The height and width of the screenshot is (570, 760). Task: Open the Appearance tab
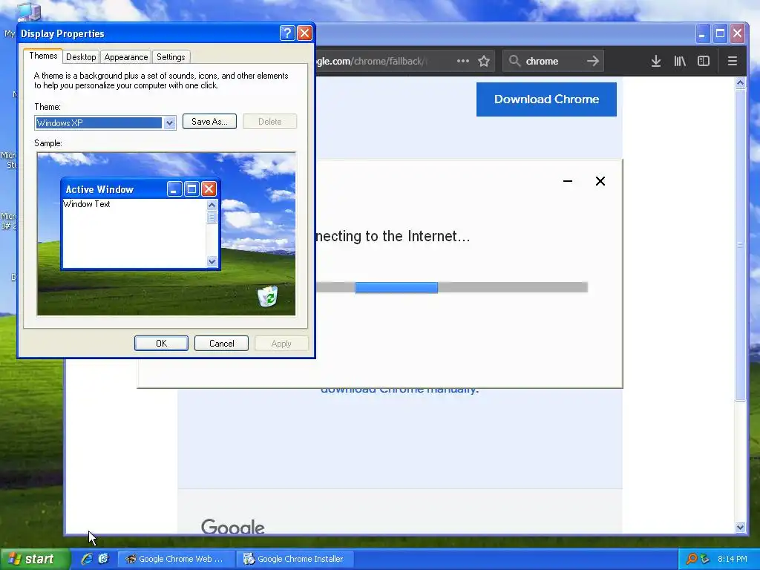126,57
